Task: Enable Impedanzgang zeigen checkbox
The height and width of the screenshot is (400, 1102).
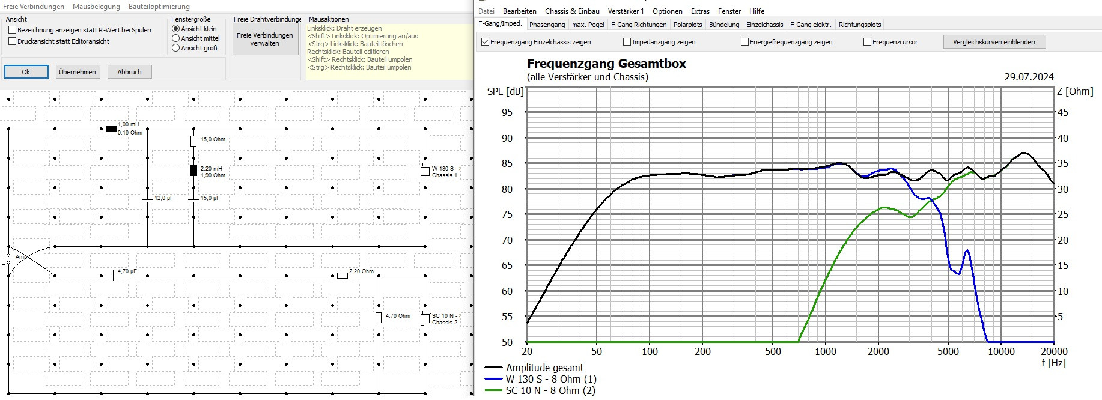Action: coord(627,42)
